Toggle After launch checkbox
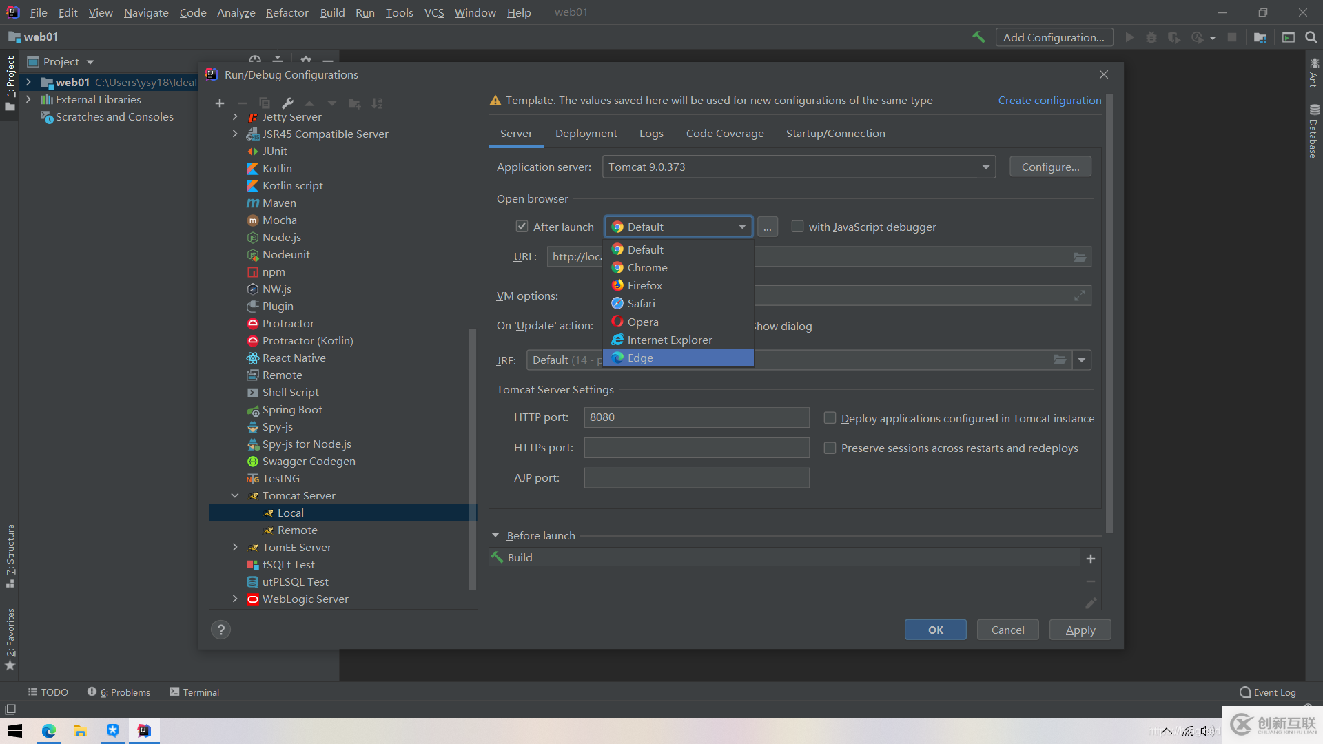This screenshot has width=1323, height=744. 521,226
